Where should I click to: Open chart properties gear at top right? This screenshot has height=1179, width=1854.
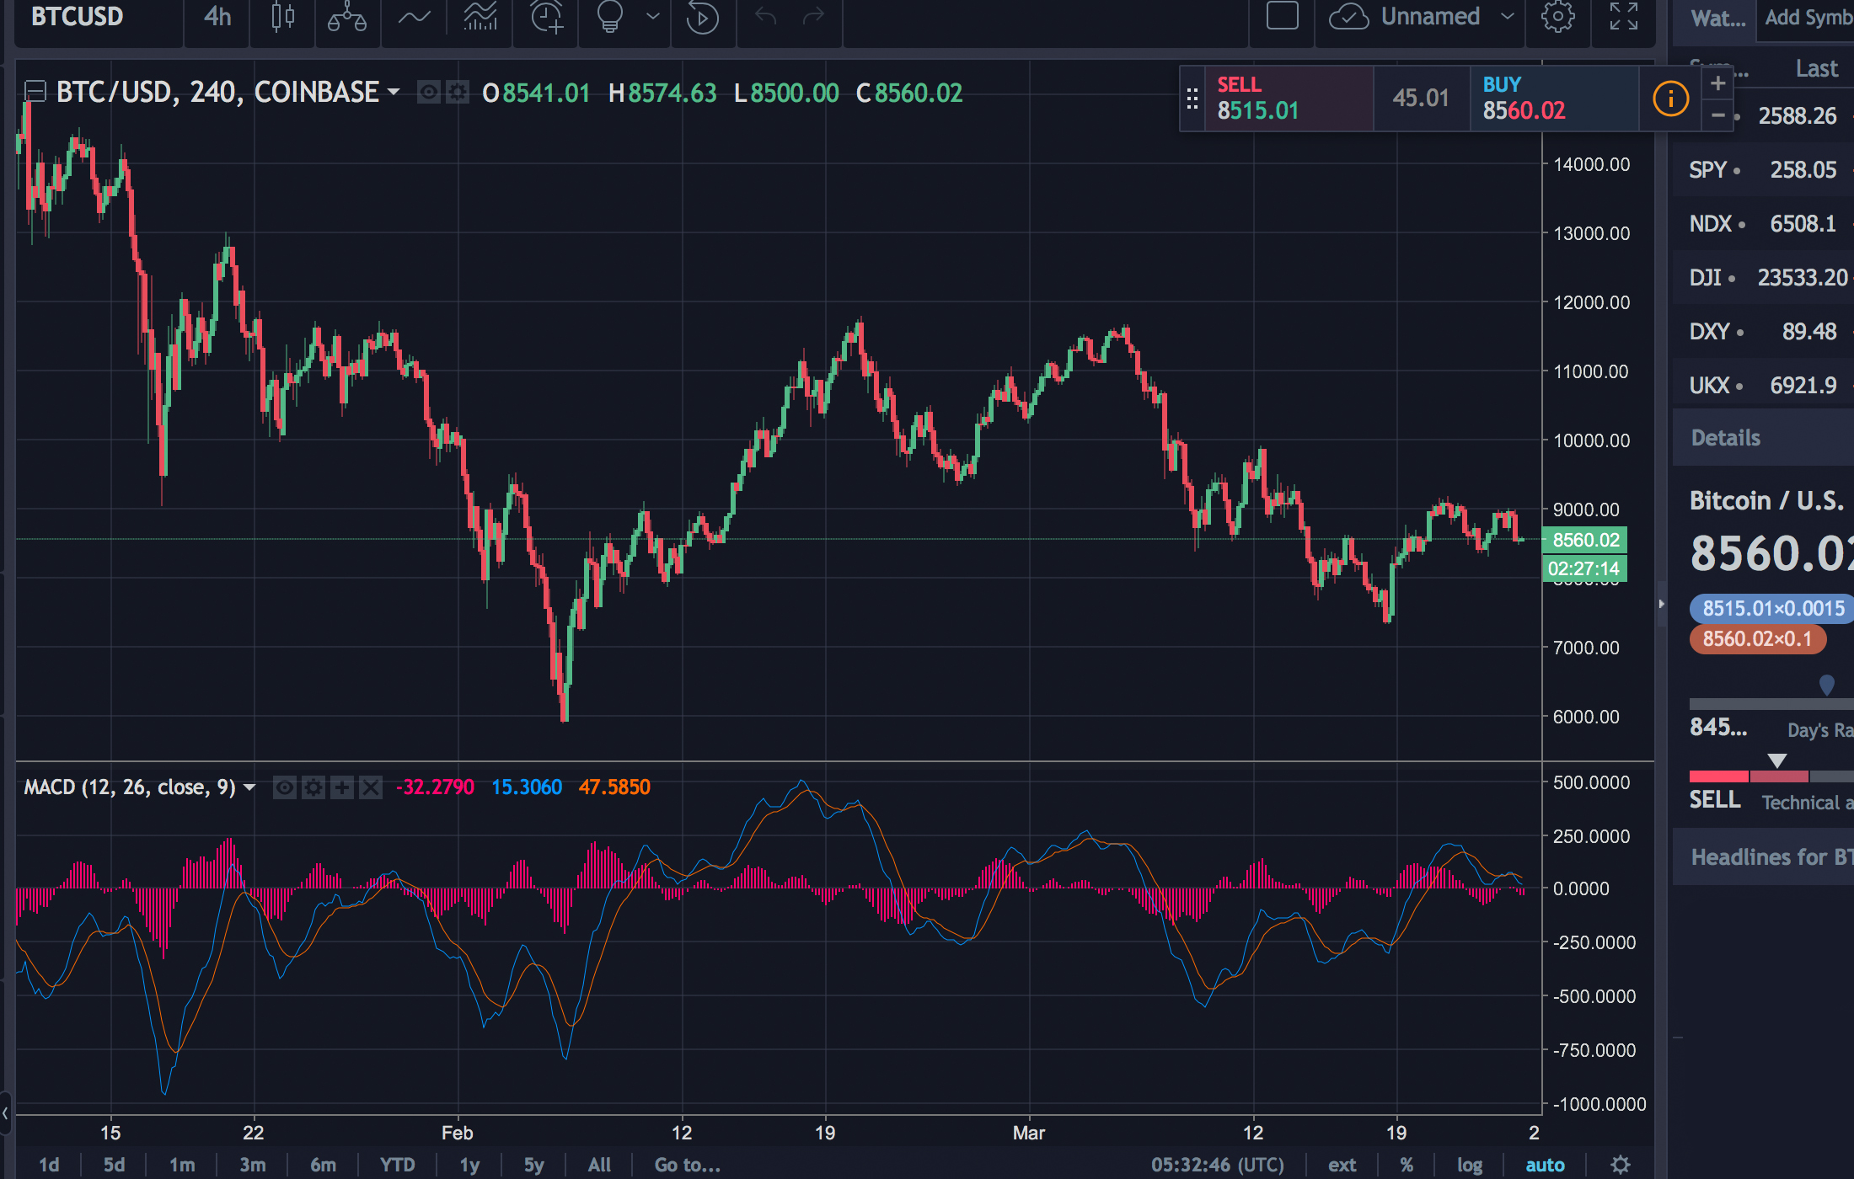tap(1558, 17)
